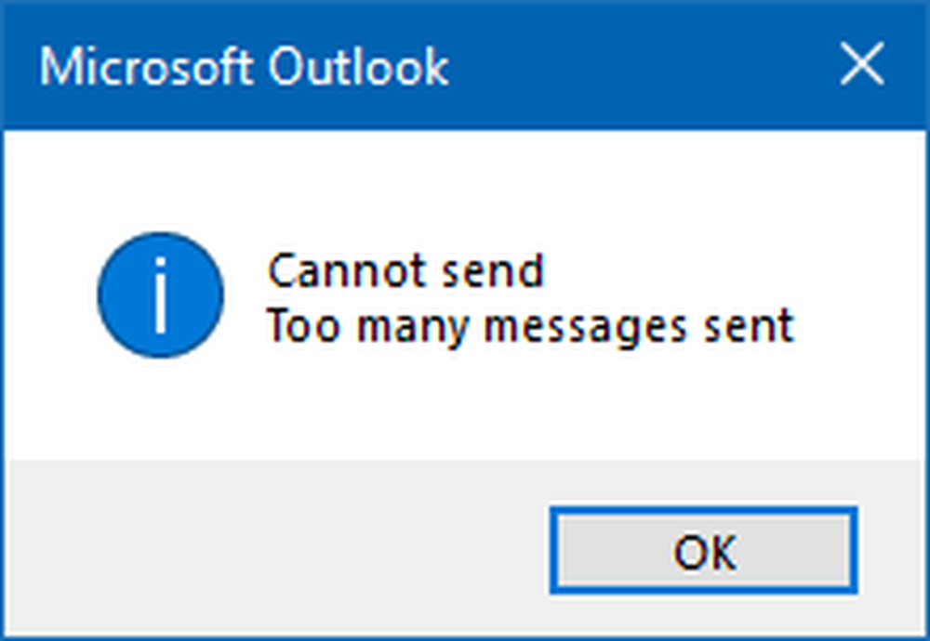Click the gray footer area left of OK
Screen dimensions: 930x641
[x=279, y=548]
